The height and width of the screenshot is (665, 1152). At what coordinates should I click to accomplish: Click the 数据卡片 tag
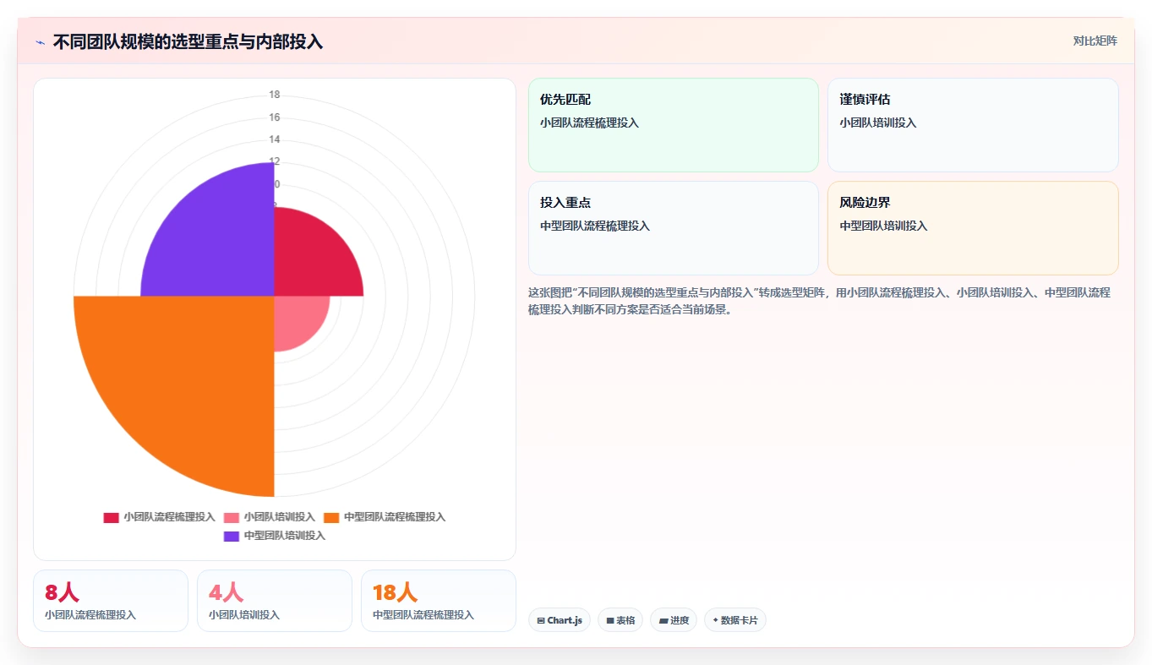pos(735,620)
